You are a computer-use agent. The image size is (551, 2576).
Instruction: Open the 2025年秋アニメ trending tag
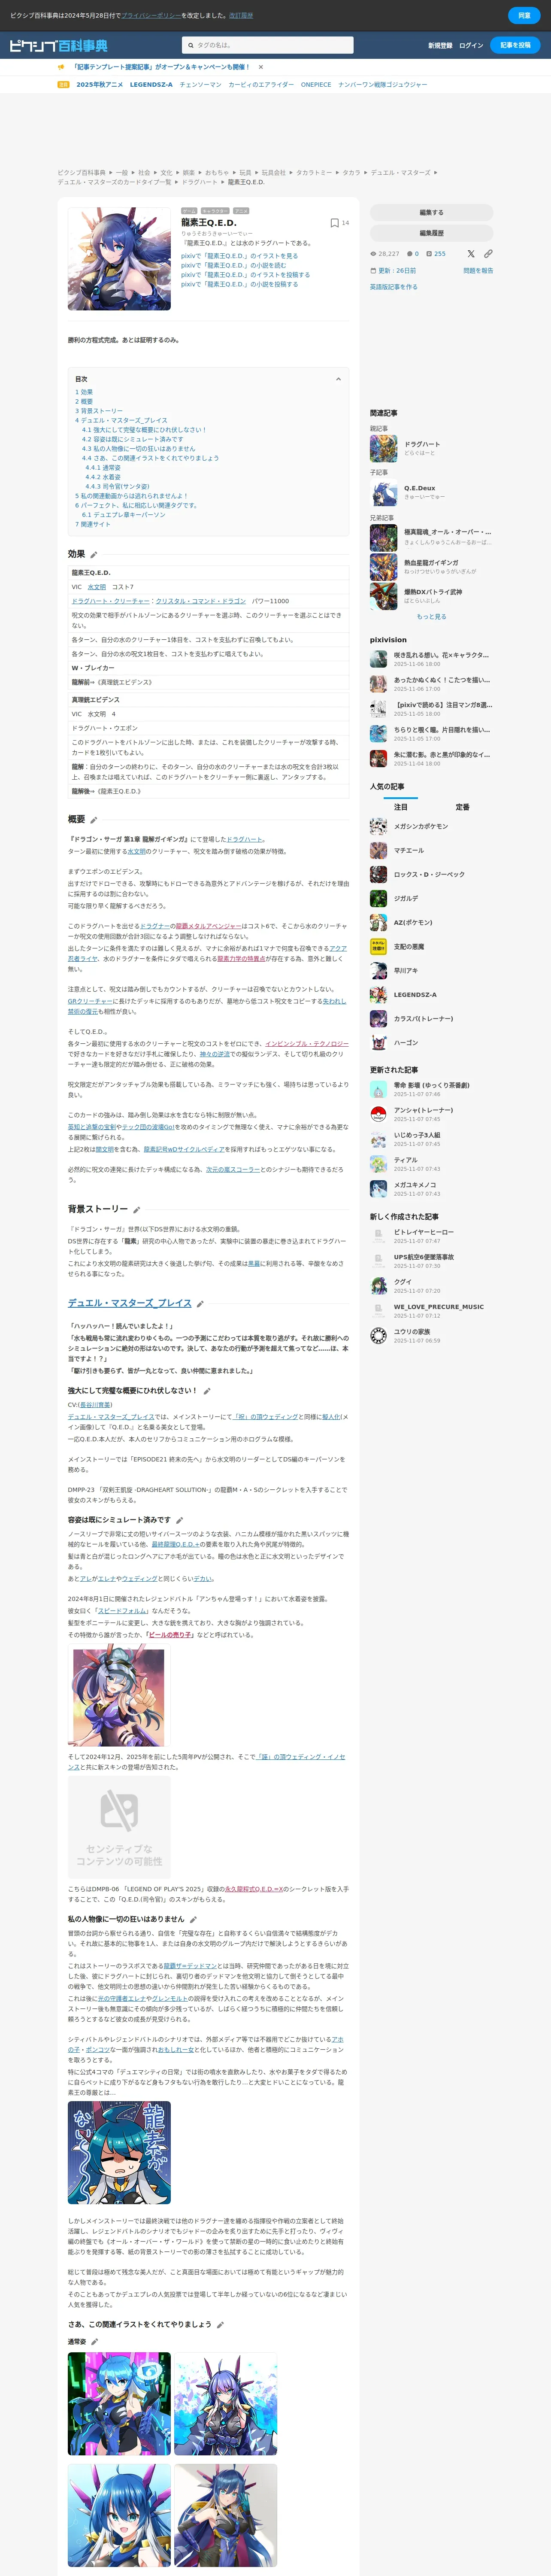pos(99,85)
